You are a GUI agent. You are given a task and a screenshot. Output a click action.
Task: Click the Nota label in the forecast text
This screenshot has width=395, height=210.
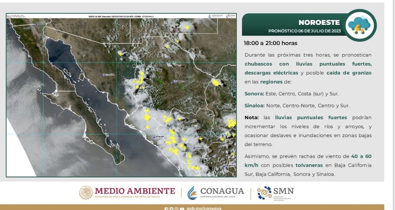point(251,117)
